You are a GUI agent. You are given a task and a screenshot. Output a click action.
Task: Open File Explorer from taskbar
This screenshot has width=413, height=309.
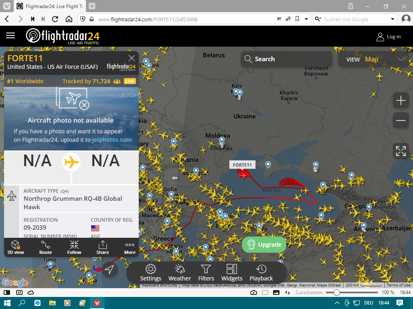(52, 303)
